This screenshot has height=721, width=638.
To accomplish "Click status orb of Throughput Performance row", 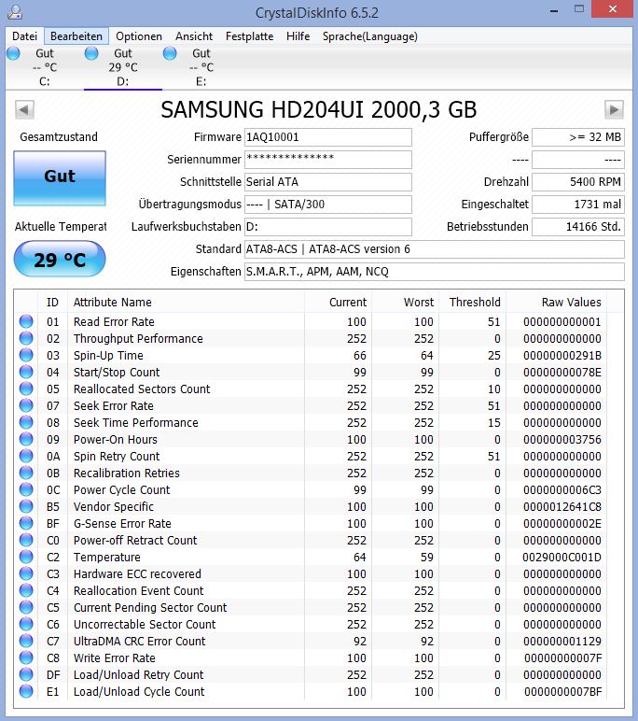I will (x=26, y=338).
